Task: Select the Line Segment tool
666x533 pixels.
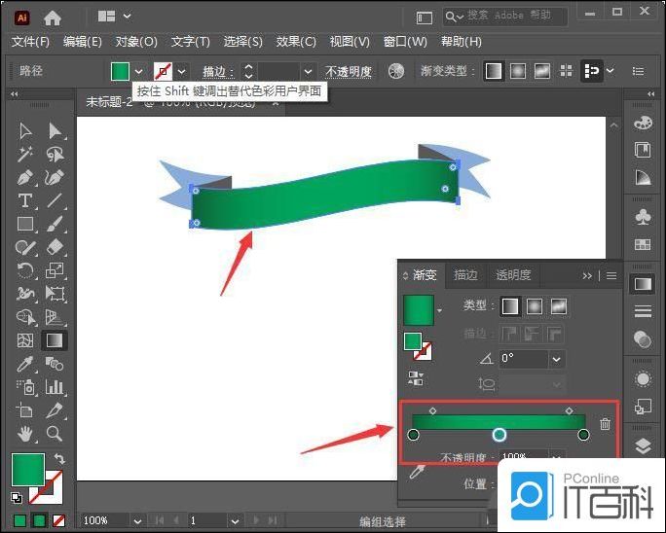Action: click(55, 200)
